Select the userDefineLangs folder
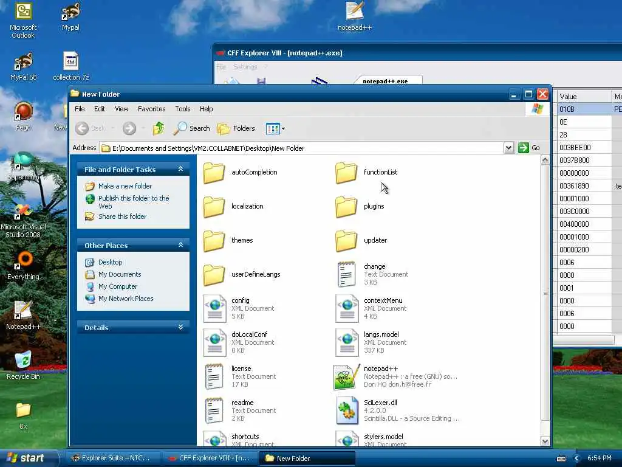 tap(242, 275)
